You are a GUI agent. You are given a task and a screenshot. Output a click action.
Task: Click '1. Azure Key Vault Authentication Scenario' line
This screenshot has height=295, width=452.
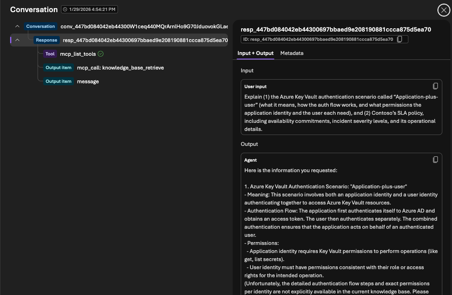point(326,187)
